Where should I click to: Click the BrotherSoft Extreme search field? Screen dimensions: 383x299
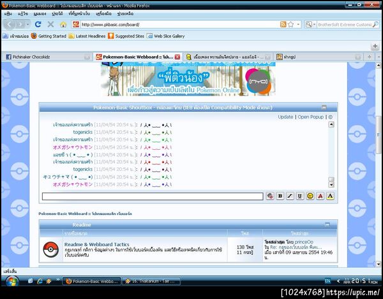tap(345, 24)
